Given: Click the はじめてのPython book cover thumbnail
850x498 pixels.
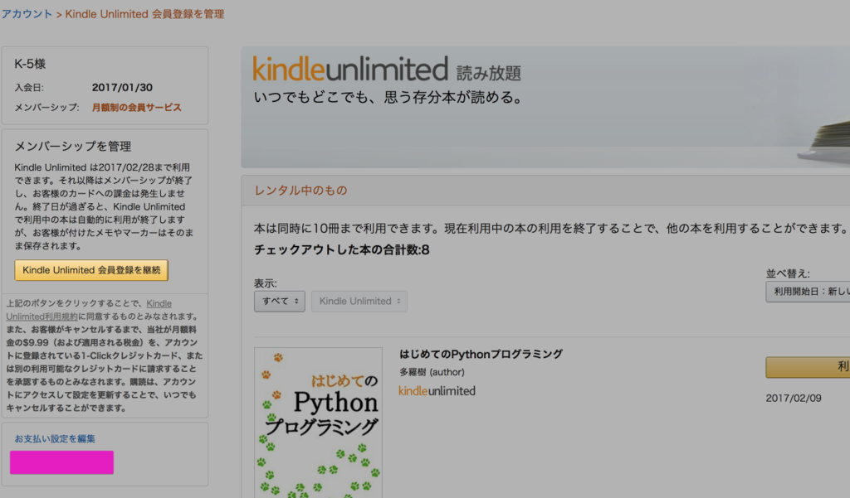Looking at the screenshot, I should click(x=318, y=423).
